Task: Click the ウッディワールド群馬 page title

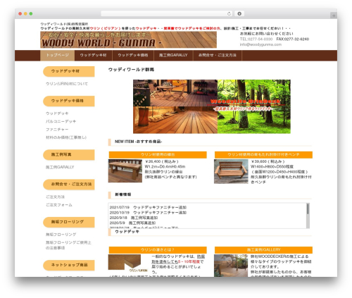Action: point(131,70)
